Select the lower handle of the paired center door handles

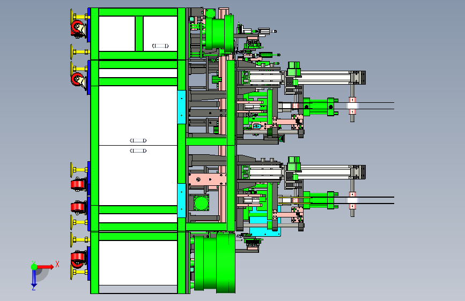[138, 151]
